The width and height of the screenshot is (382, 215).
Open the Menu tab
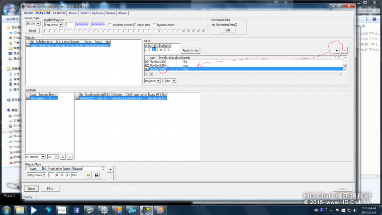click(72, 13)
